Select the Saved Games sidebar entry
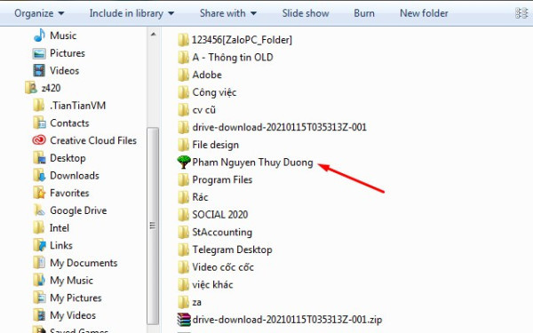533x333 pixels. click(x=71, y=330)
